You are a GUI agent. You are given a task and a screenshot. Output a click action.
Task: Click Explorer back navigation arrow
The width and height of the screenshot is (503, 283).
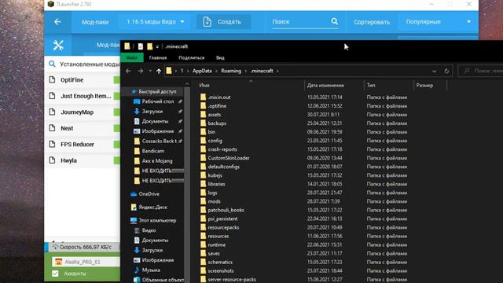(128, 71)
